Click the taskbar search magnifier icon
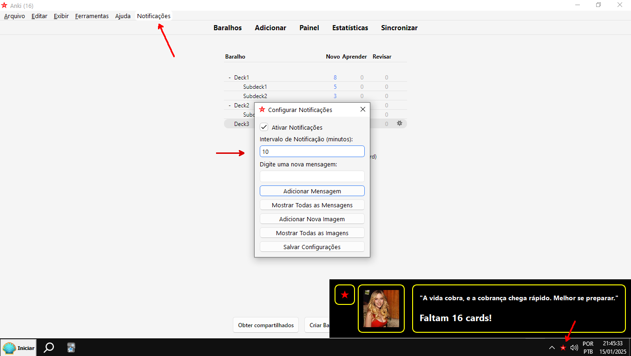 (48, 348)
